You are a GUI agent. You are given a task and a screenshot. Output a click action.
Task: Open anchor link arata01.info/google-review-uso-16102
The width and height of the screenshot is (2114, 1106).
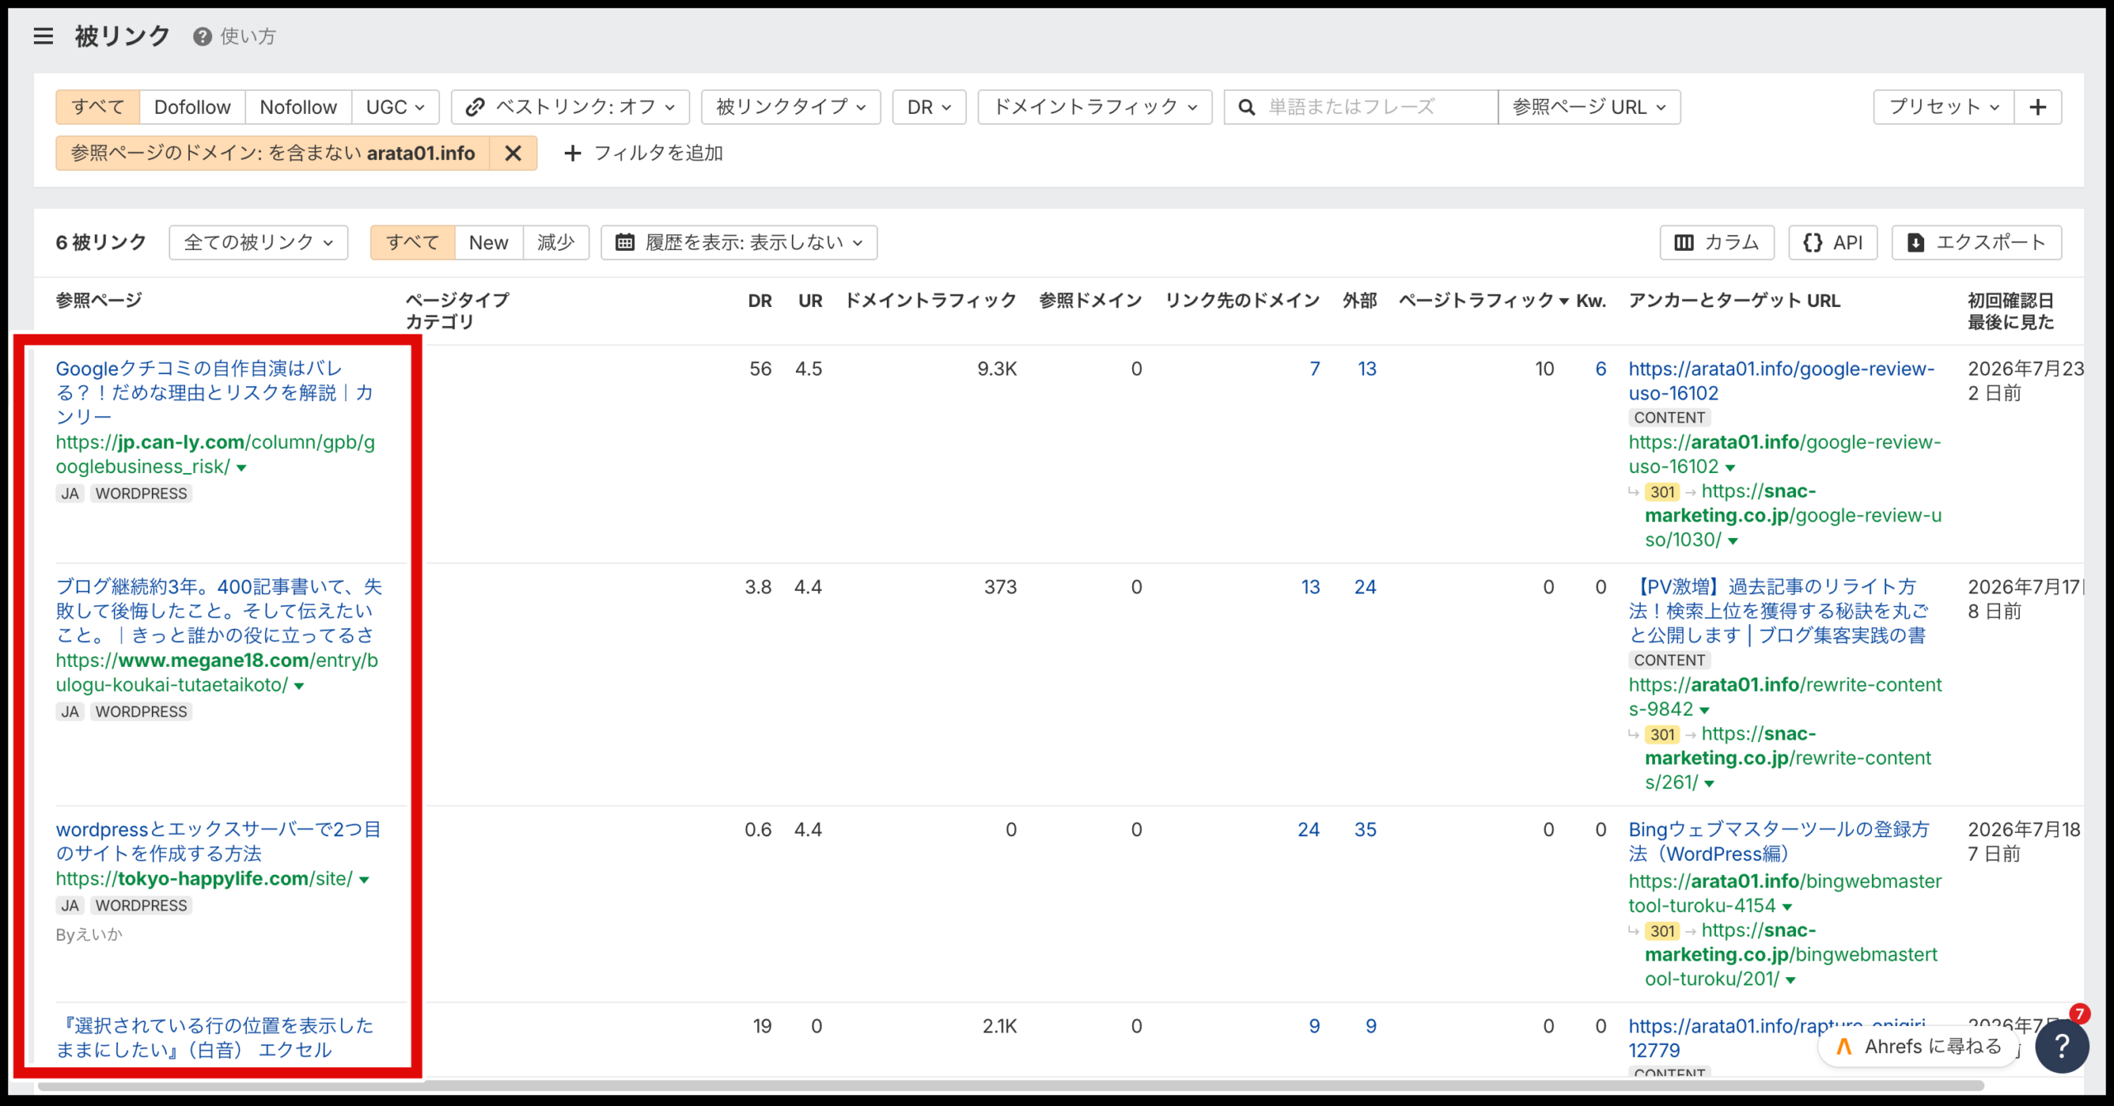1781,381
